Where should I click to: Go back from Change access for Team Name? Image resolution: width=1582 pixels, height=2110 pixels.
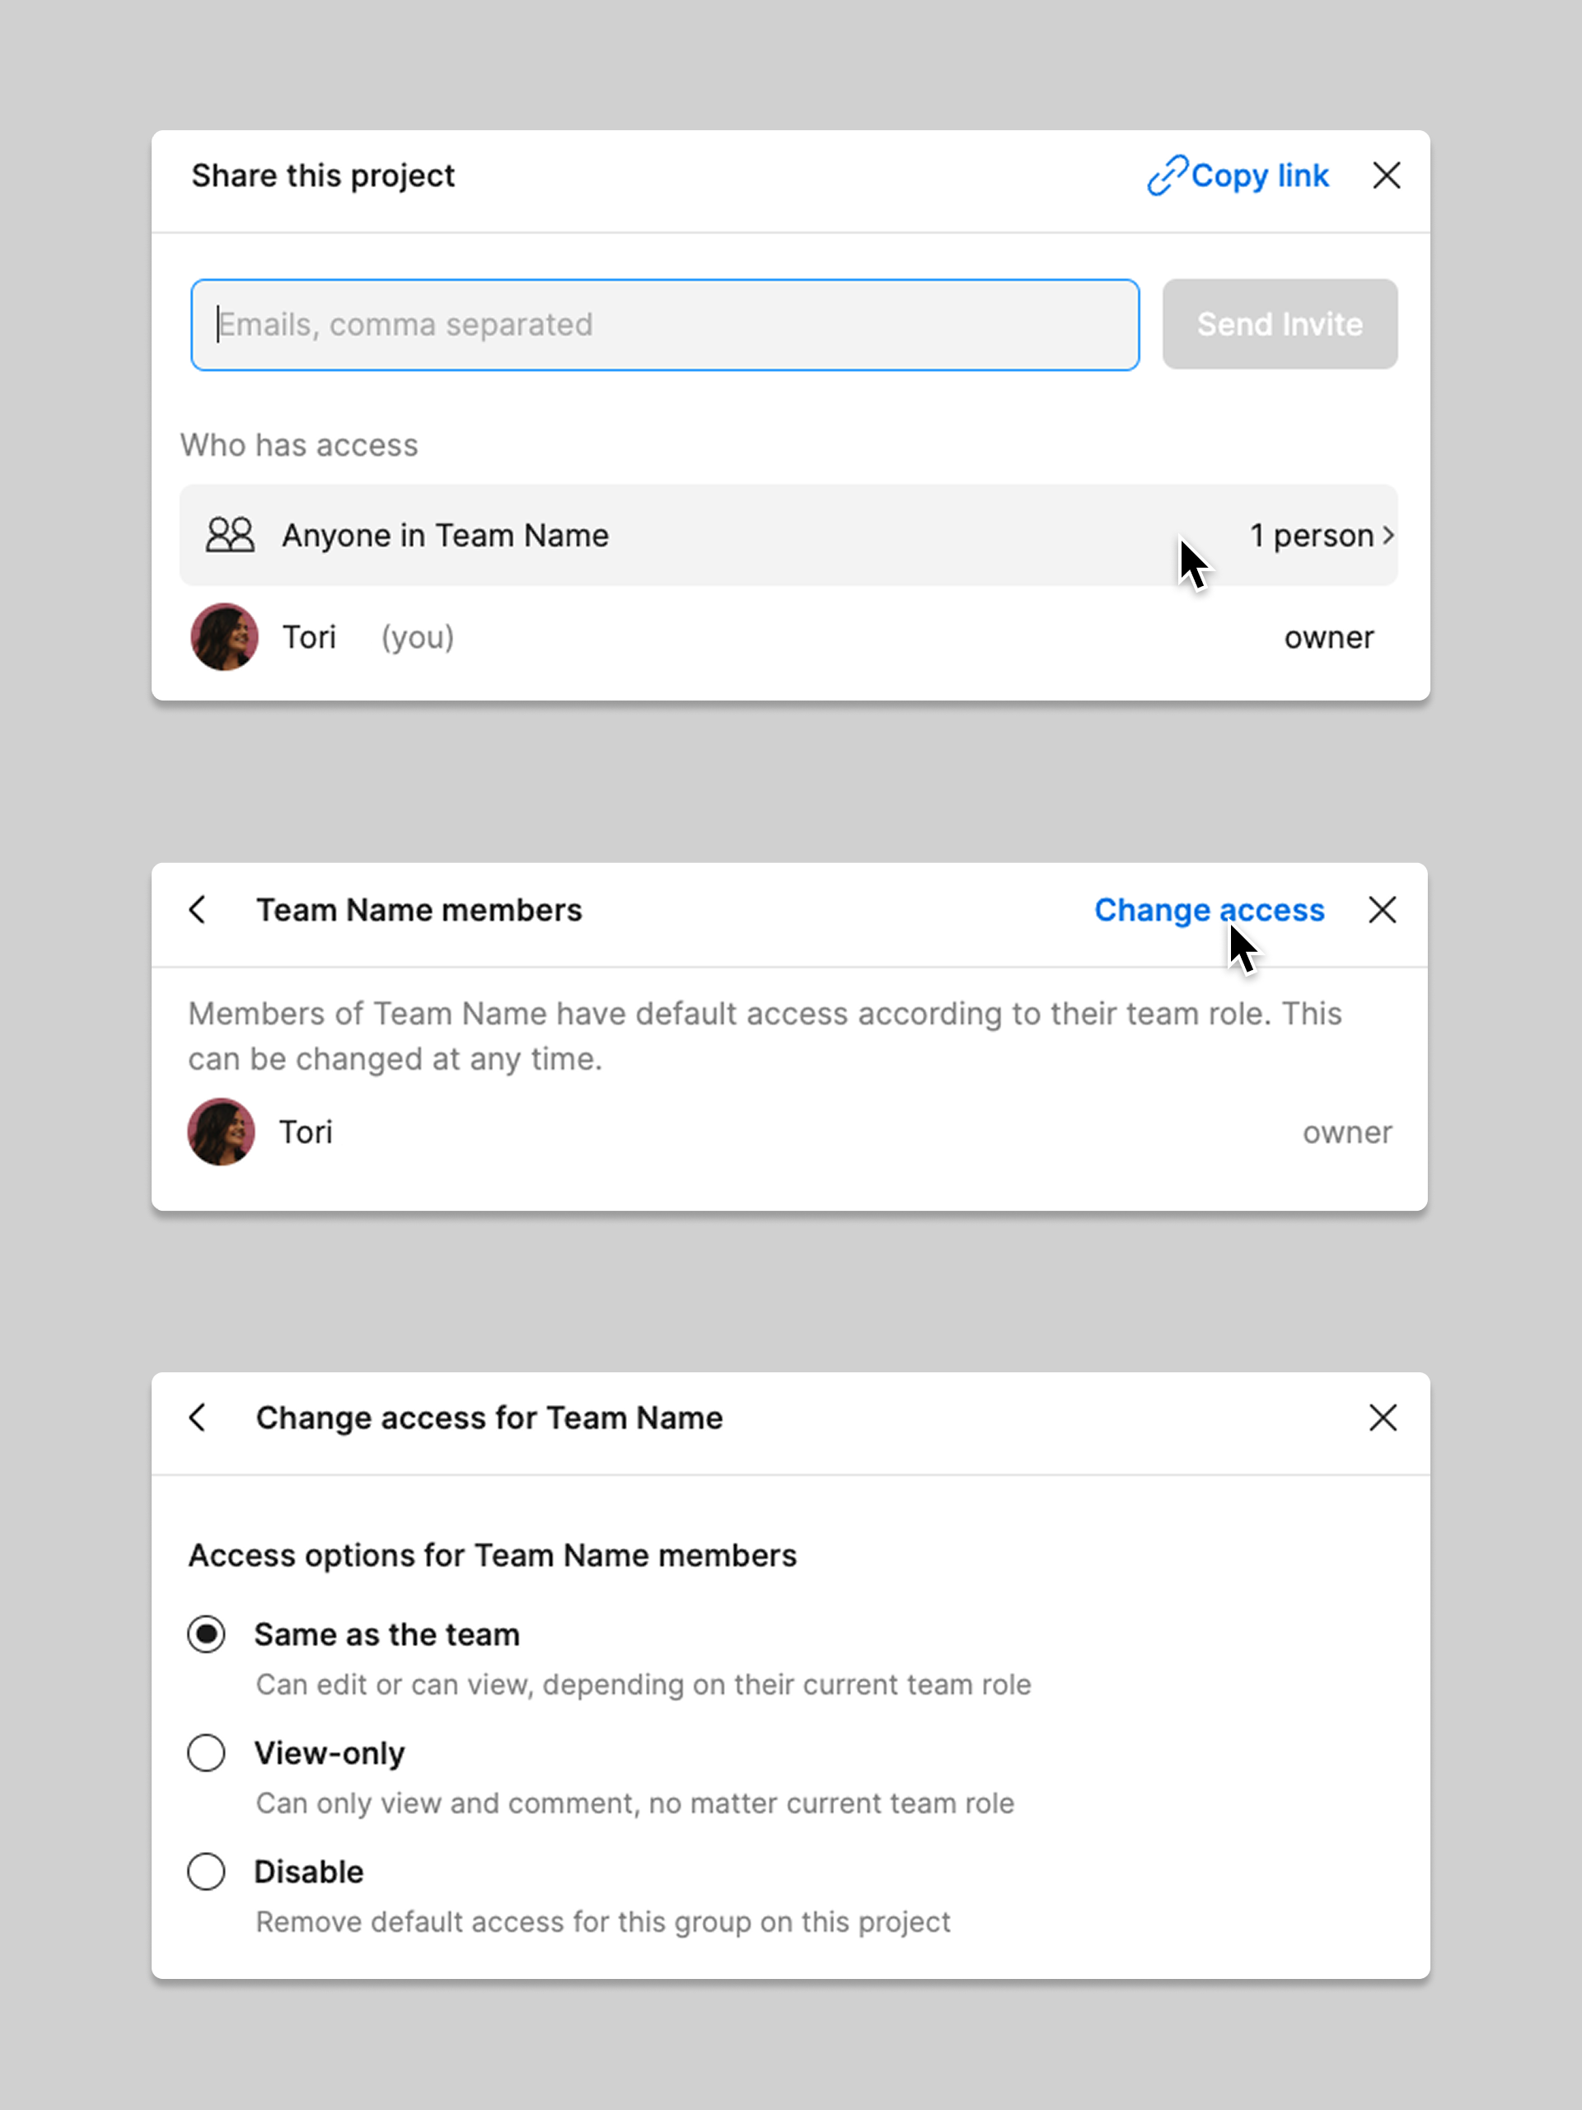coord(198,1418)
